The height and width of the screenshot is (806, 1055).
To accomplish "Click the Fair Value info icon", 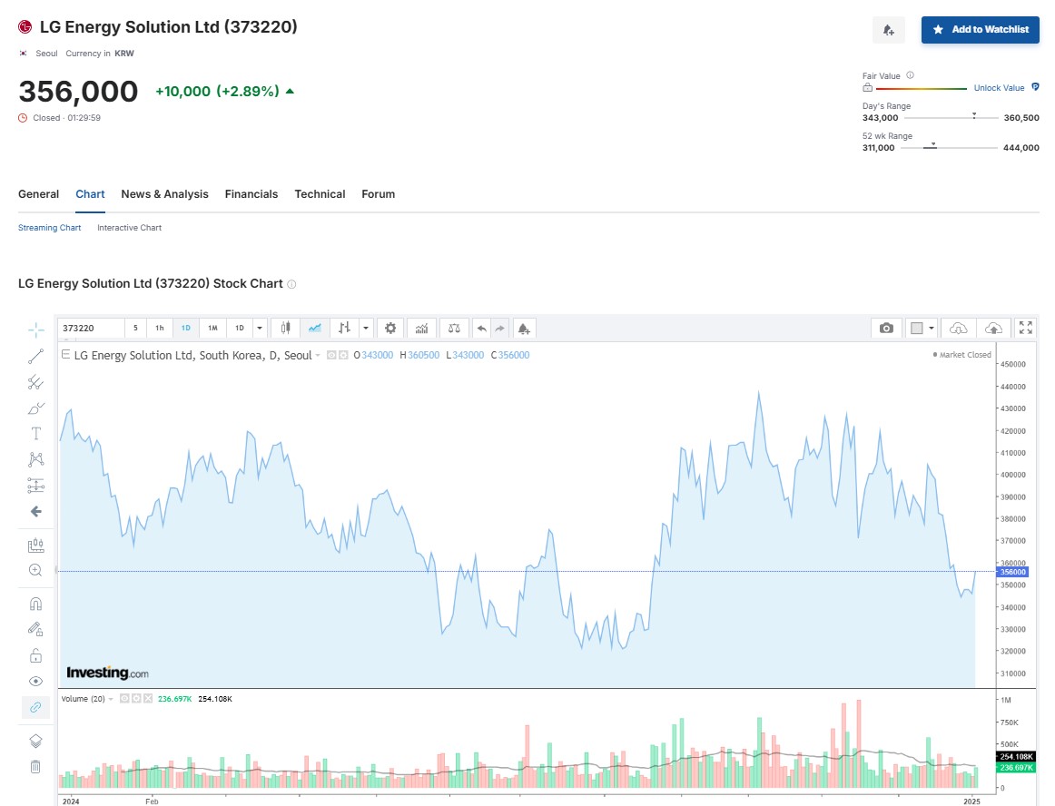I will click(x=911, y=75).
